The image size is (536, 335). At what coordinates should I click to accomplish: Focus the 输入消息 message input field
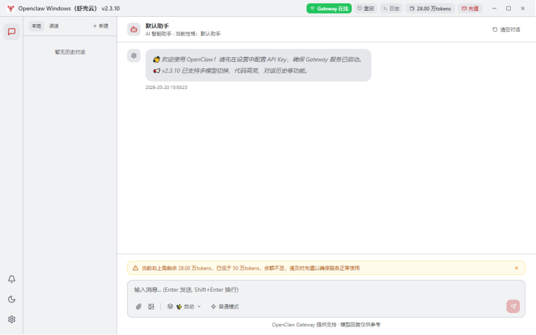326,290
